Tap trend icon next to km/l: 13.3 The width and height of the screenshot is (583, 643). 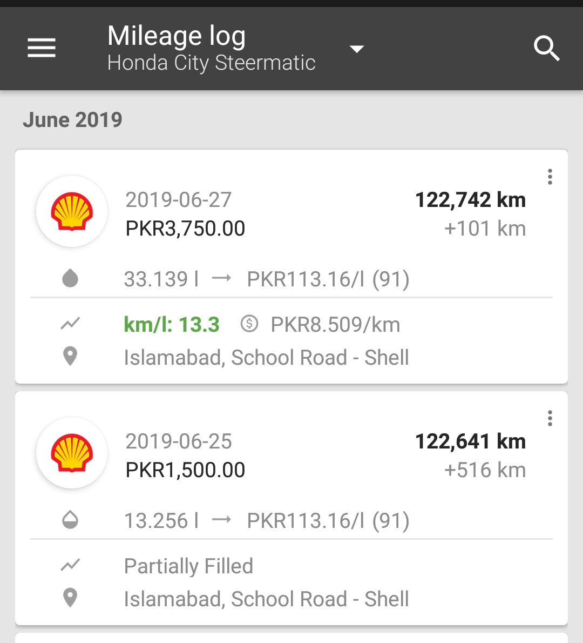[x=70, y=324]
